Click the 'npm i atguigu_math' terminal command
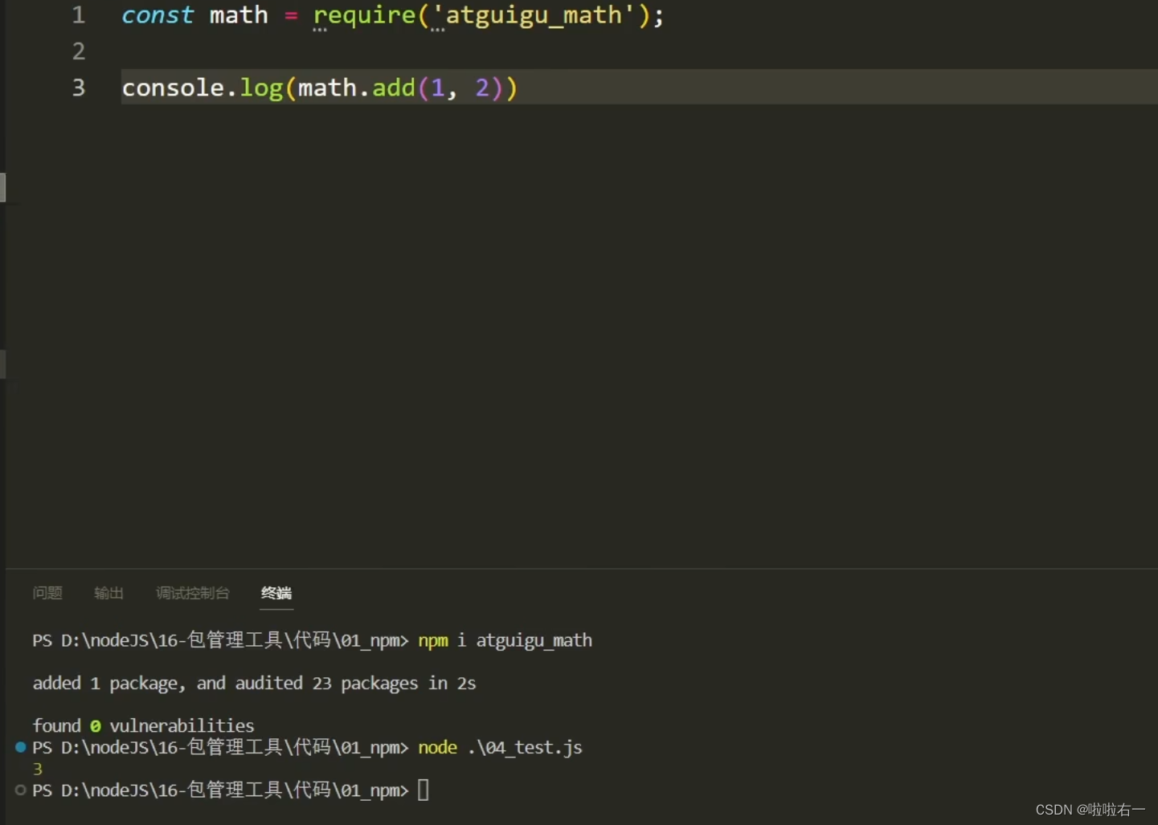The width and height of the screenshot is (1158, 825). pyautogui.click(x=505, y=640)
